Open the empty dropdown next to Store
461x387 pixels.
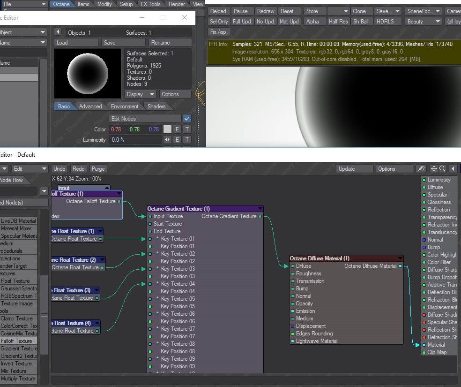(x=338, y=11)
